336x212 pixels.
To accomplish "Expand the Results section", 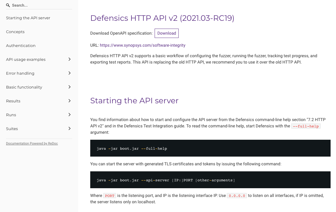I will pyautogui.click(x=69, y=101).
